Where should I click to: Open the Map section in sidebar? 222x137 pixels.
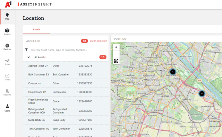(7, 17)
